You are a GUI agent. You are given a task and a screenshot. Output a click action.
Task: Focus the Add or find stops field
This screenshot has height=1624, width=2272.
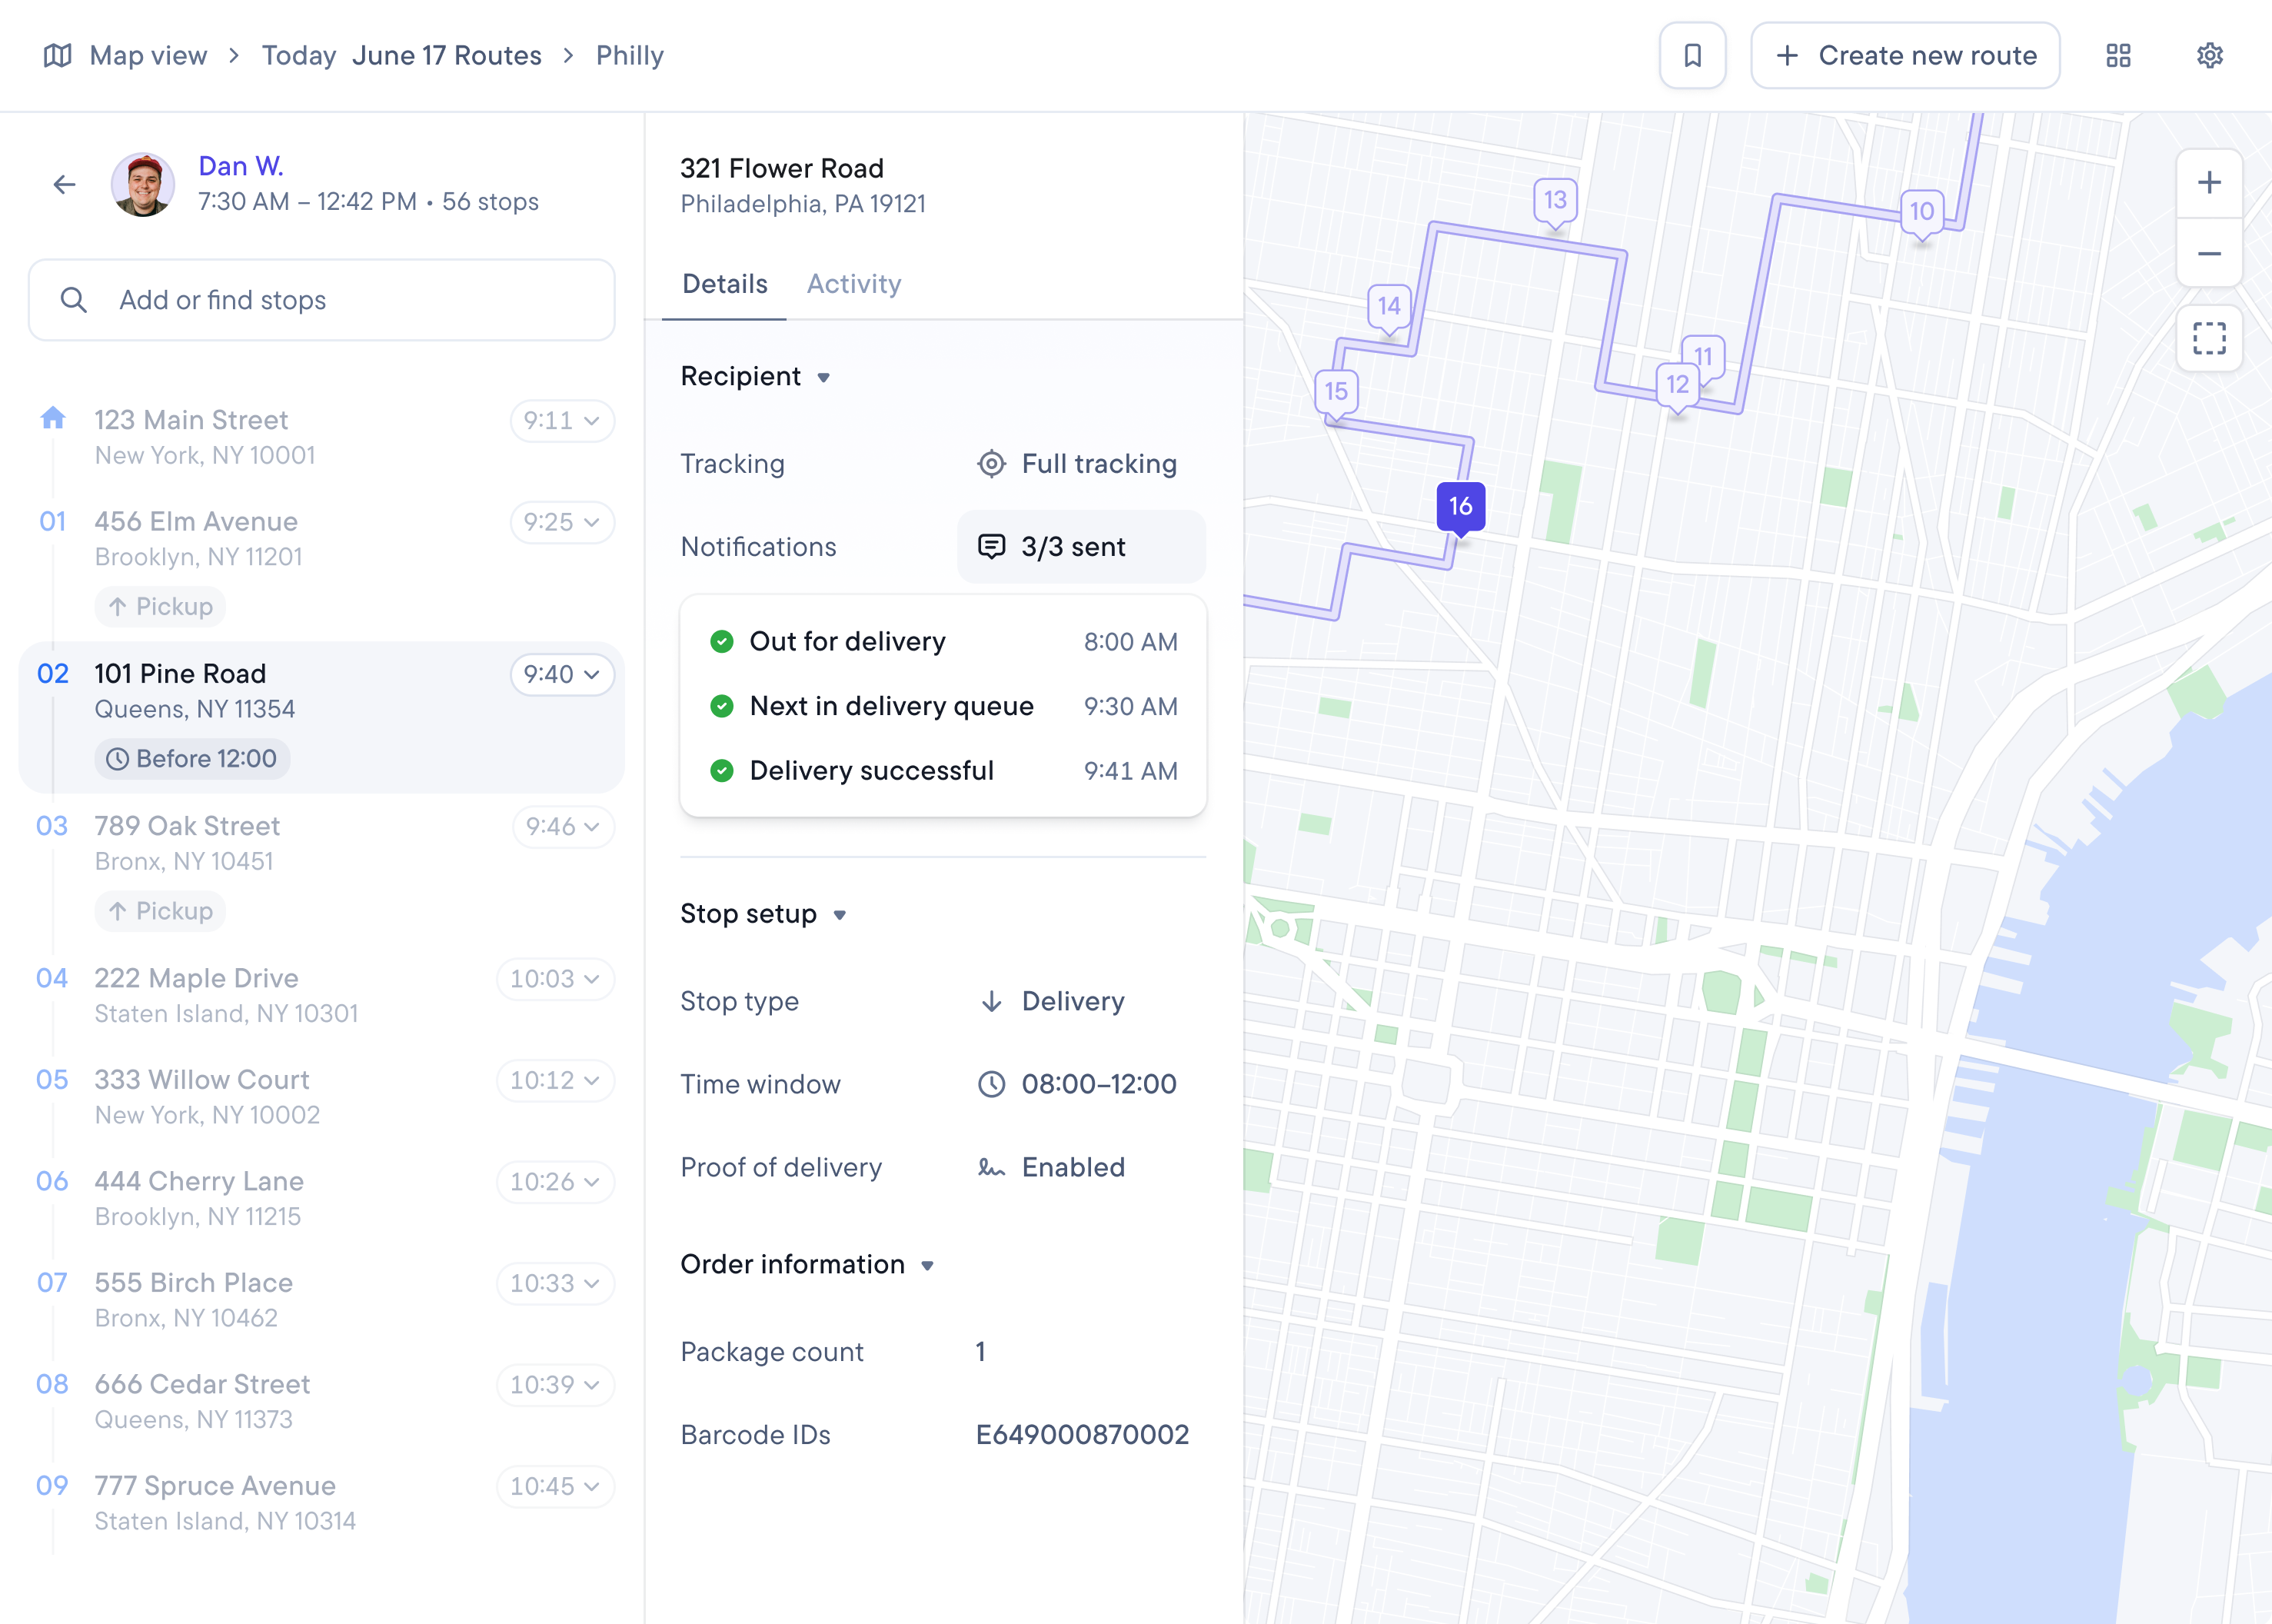tap(322, 300)
